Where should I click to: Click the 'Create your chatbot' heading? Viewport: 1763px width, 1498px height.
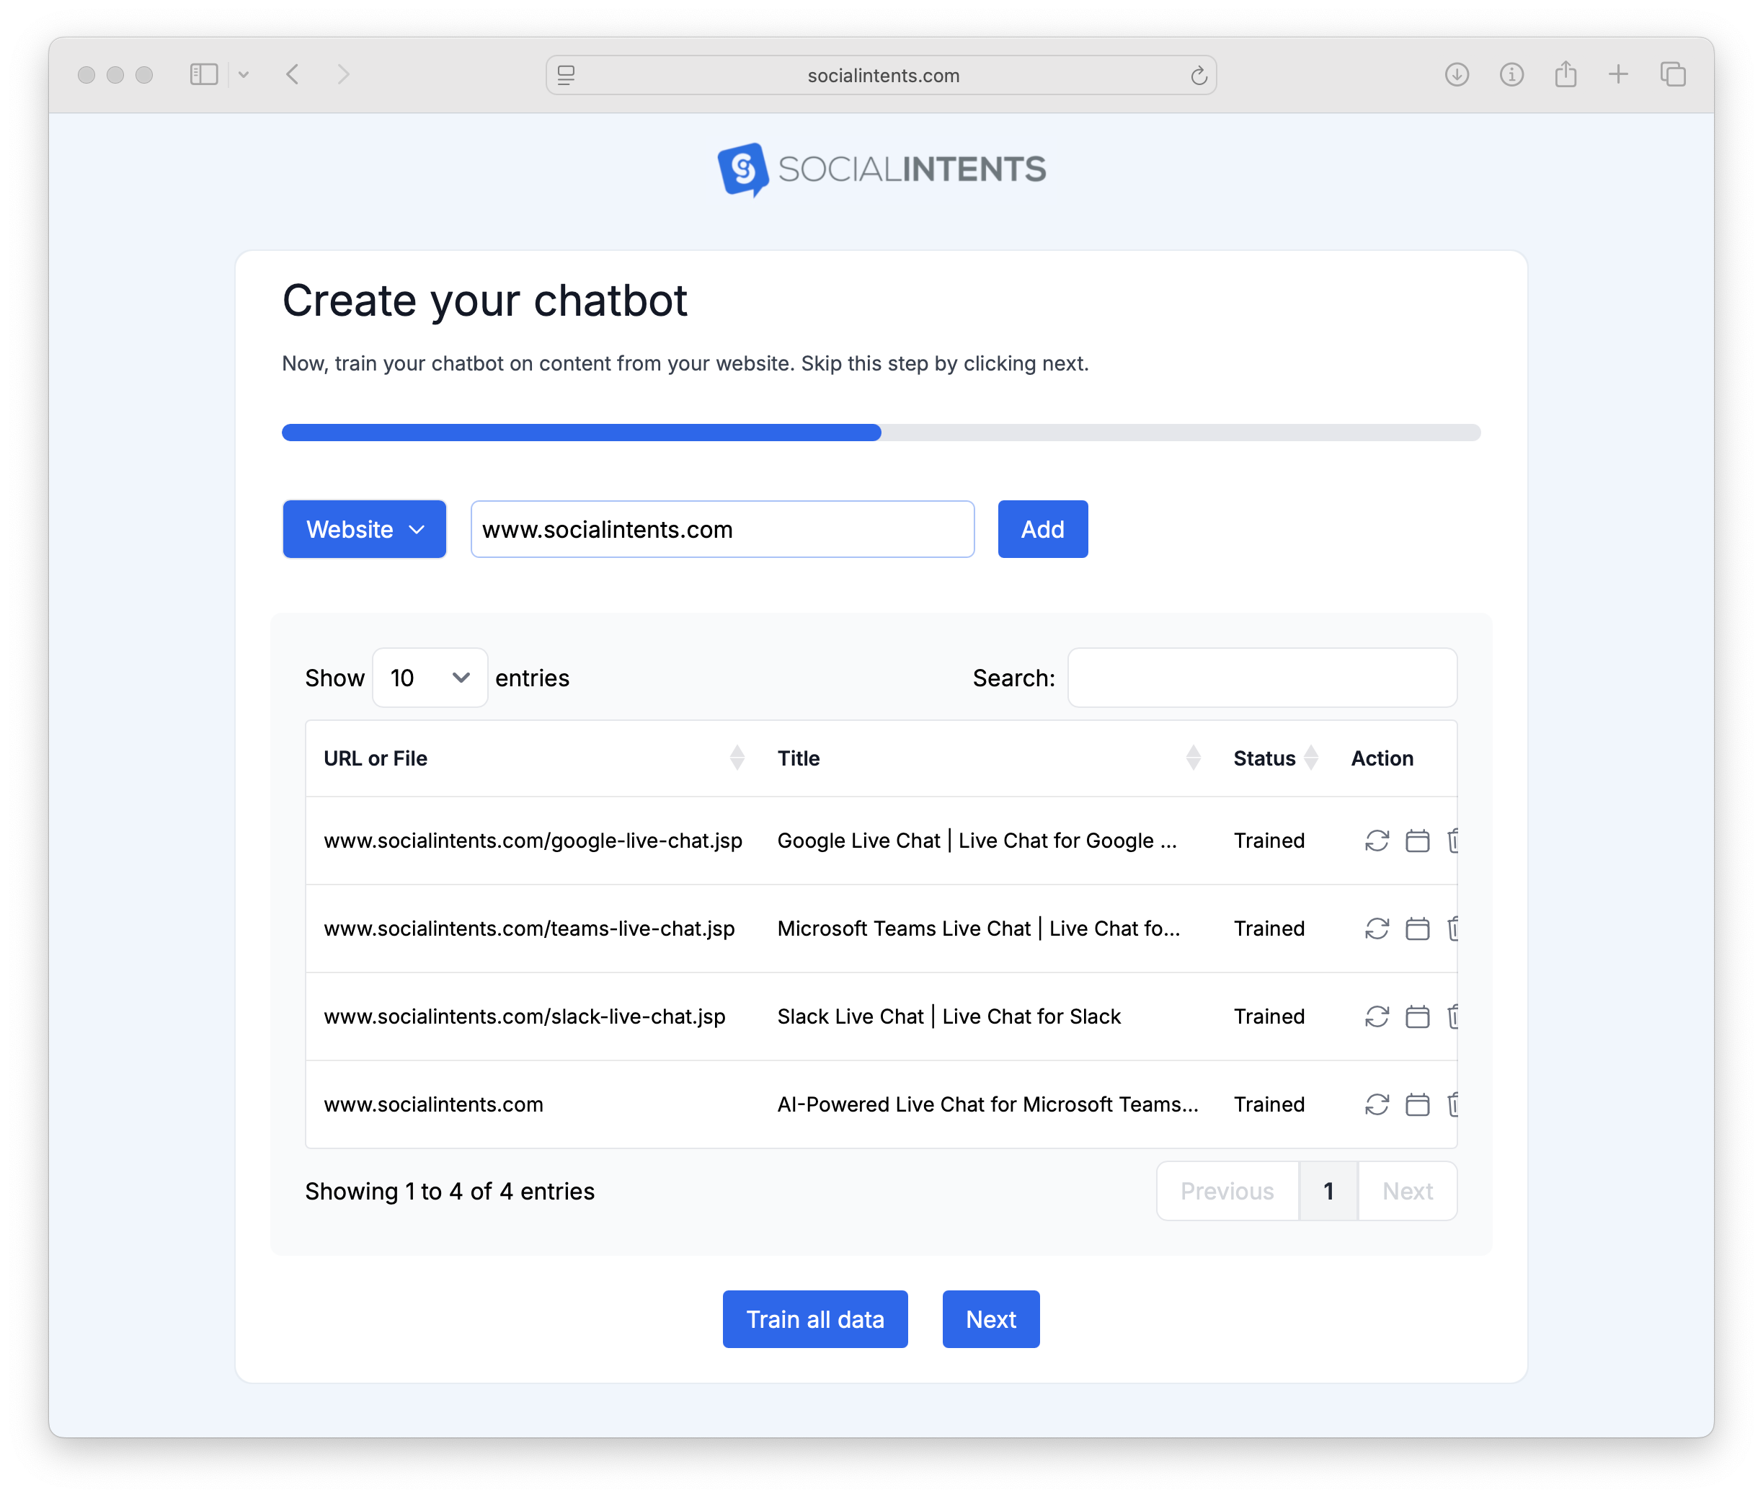[x=484, y=301]
